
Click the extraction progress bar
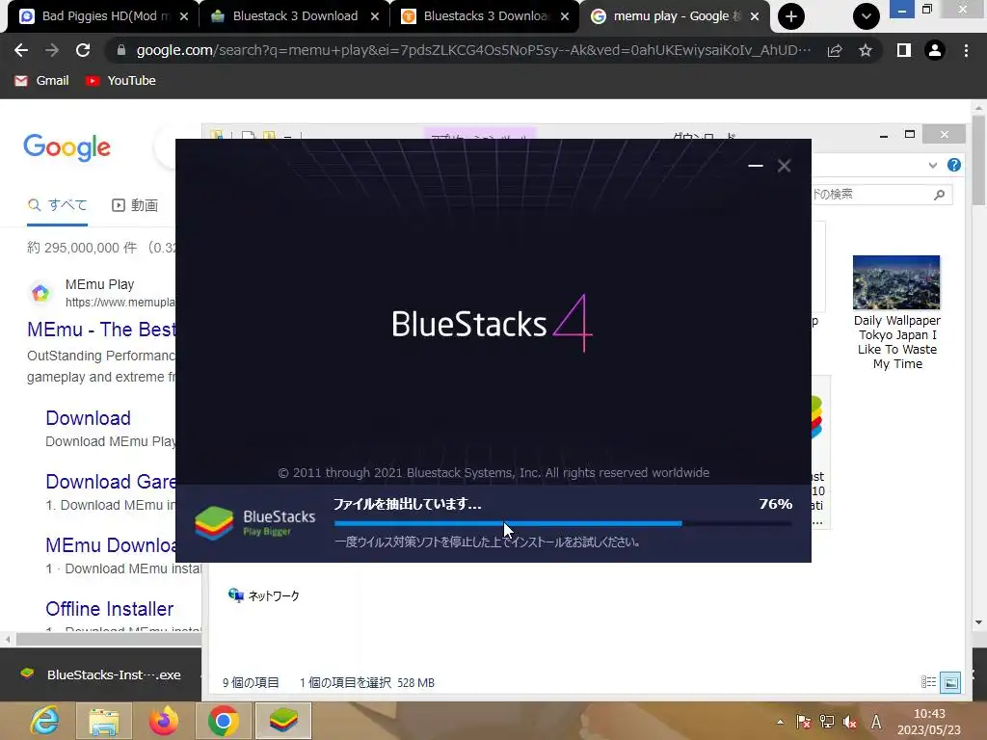[x=563, y=523]
